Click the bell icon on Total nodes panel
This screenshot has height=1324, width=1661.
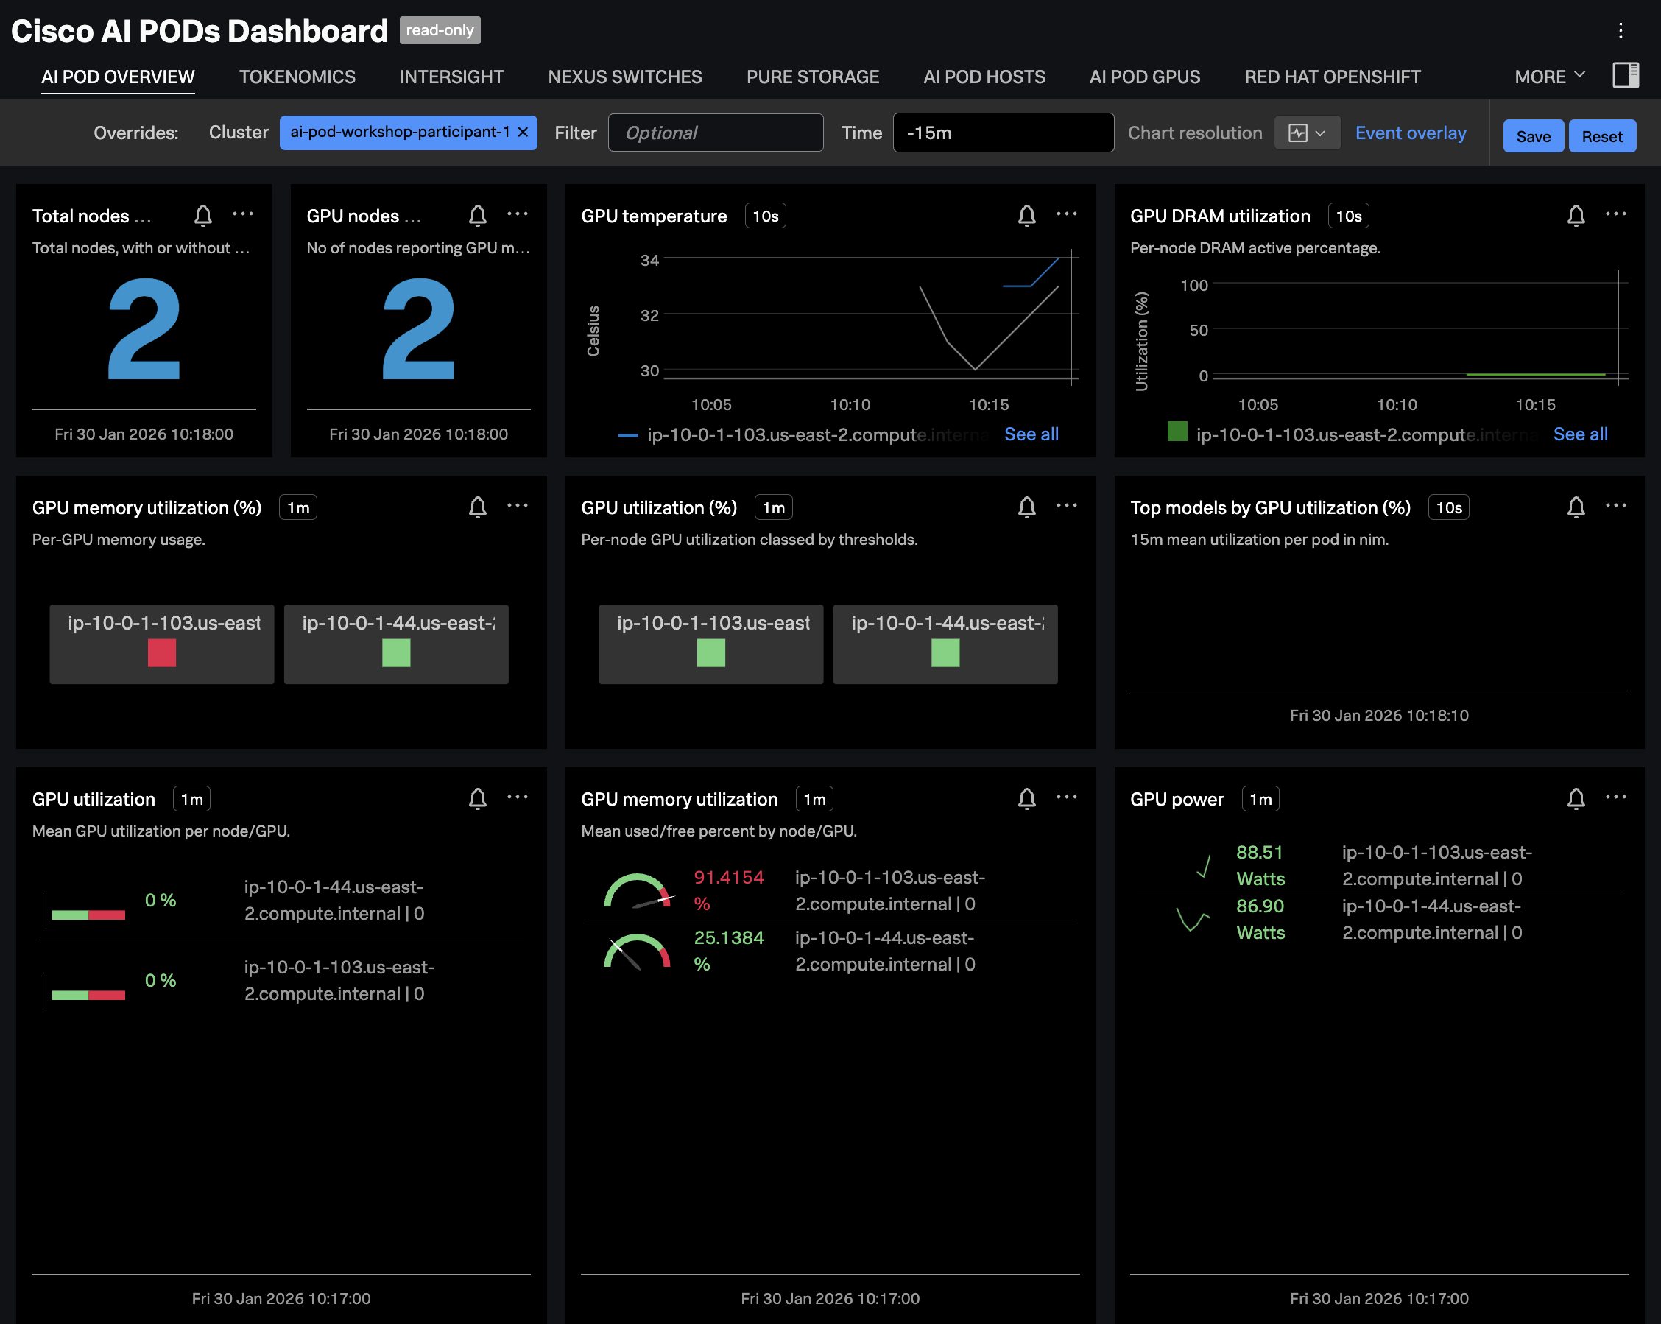(x=202, y=216)
